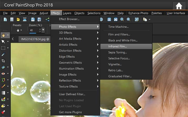
Task: Open the Zoom percent dropdown arrow
Action: (x=43, y=30)
